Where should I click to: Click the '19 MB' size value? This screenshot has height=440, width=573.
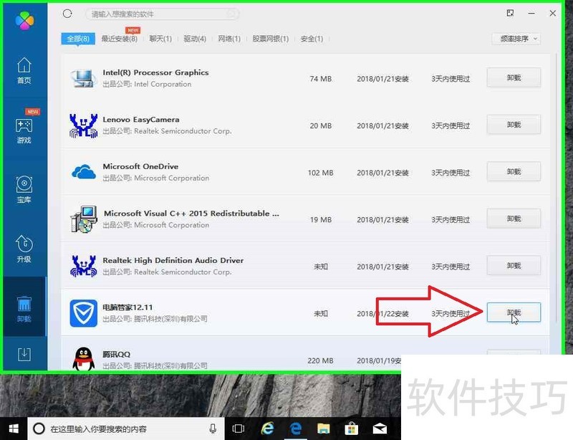point(320,220)
